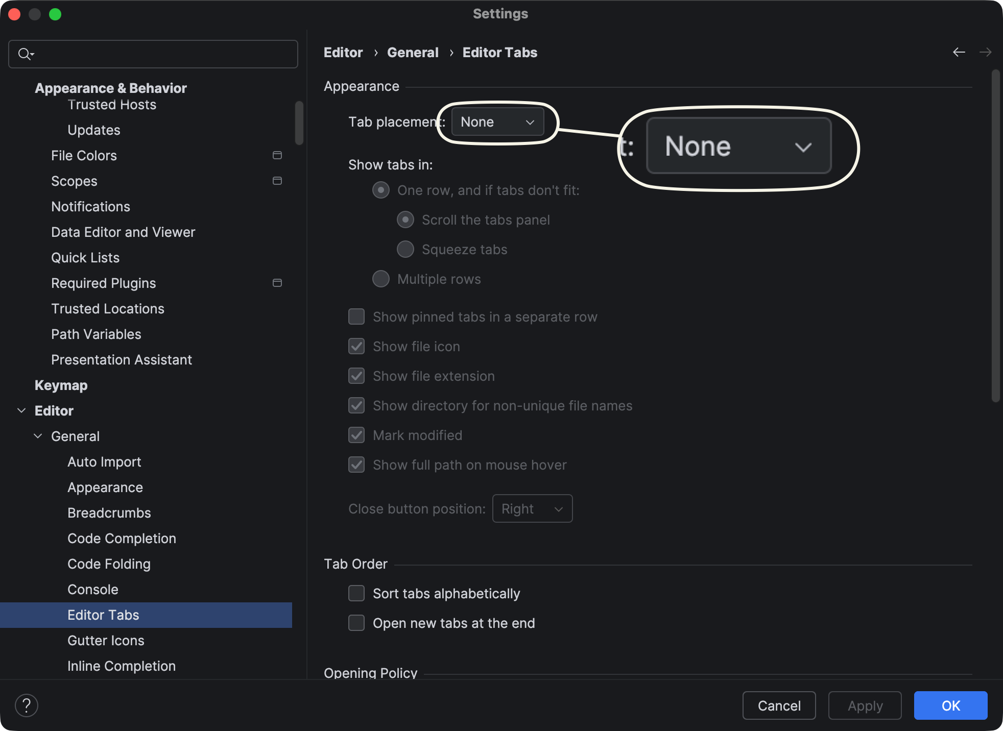This screenshot has width=1003, height=731.
Task: Open help via the question mark icon
Action: [x=27, y=705]
